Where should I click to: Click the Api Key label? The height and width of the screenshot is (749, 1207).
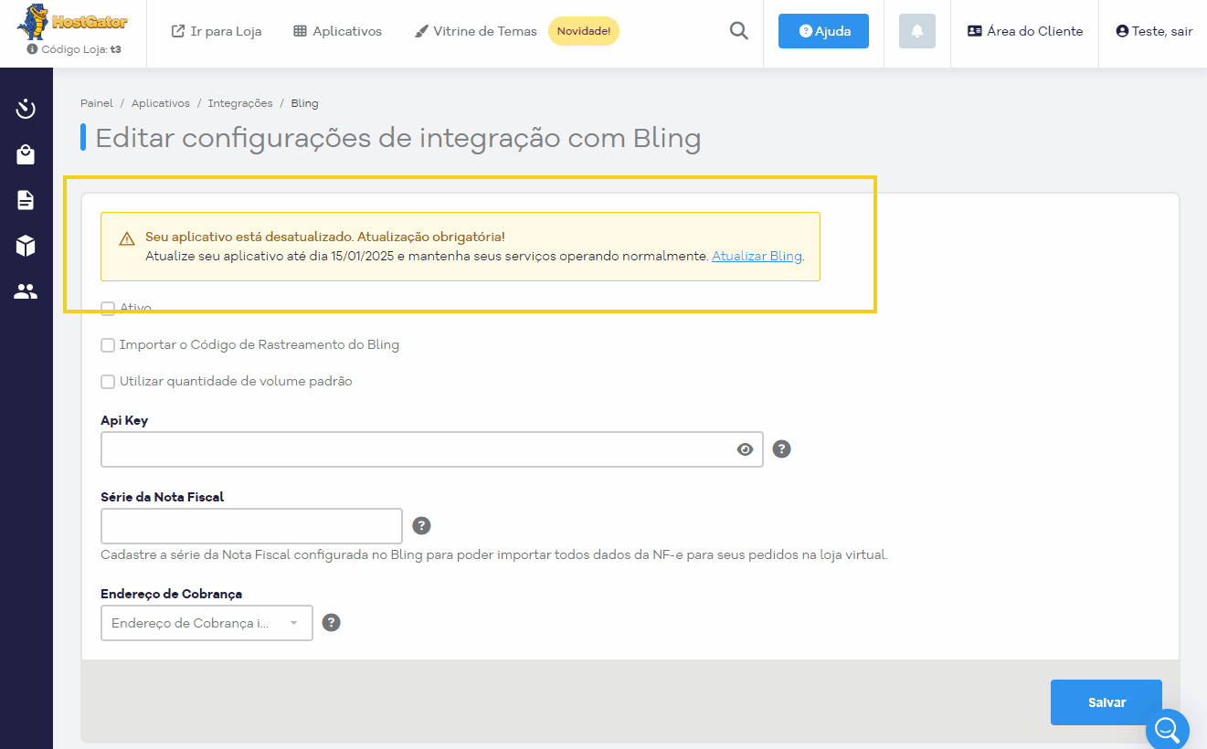[124, 420]
